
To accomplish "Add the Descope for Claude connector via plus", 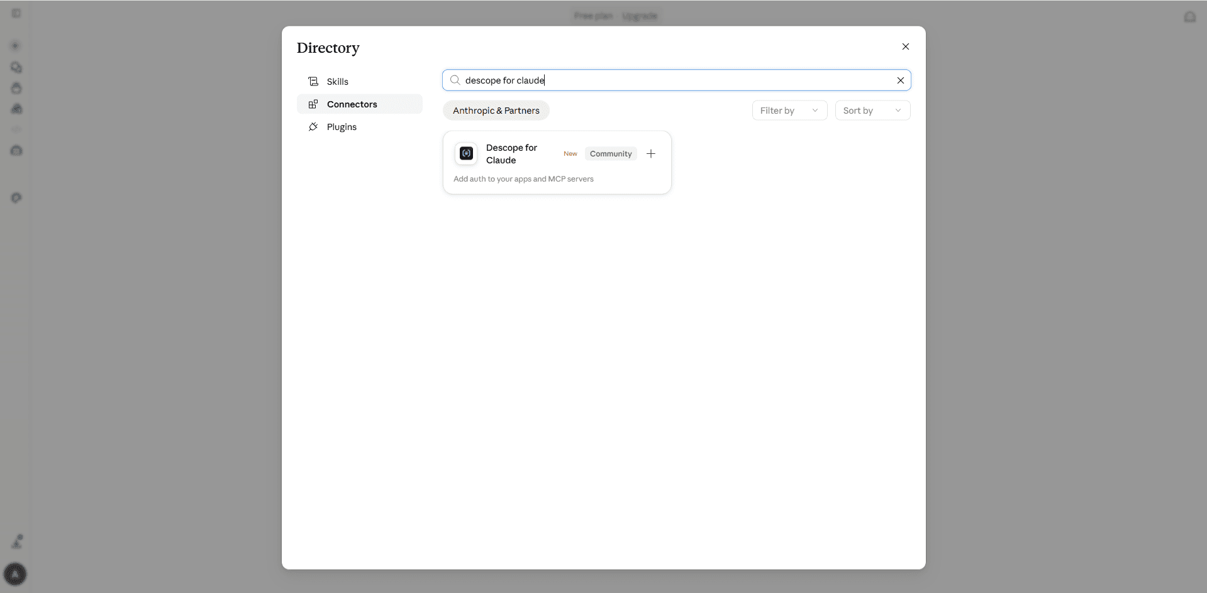I will [651, 154].
